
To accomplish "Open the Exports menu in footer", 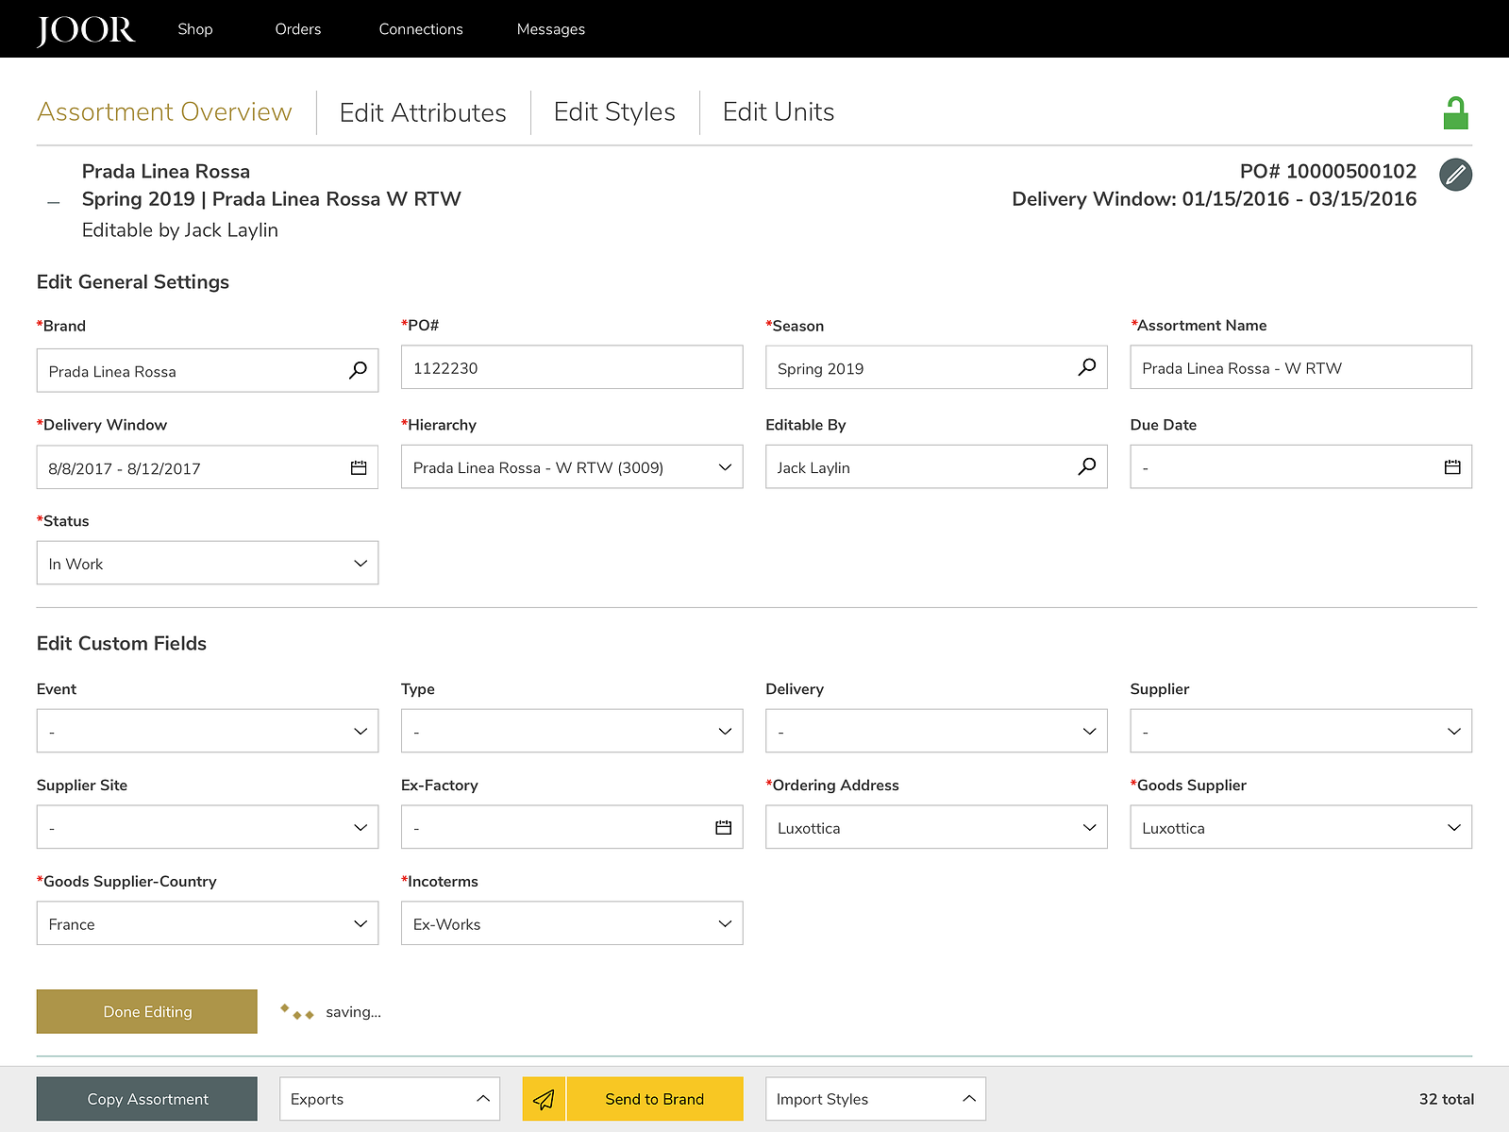I will [390, 1099].
